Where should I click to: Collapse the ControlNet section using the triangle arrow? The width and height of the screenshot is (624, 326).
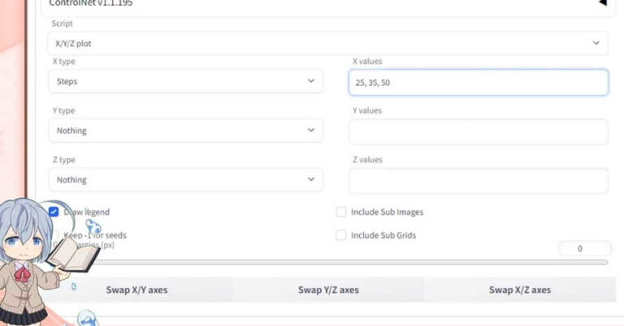click(602, 3)
